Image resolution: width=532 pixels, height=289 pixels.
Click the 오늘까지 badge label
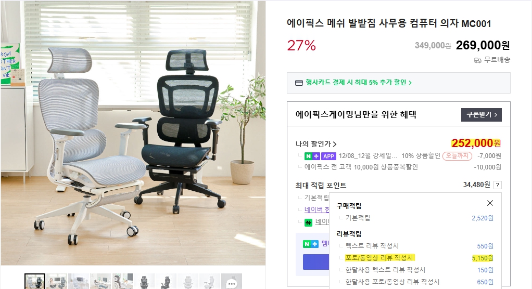click(x=458, y=156)
